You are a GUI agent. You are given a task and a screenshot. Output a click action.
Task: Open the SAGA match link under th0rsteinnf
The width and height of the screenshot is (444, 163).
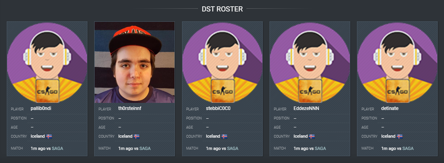[x=145, y=148]
